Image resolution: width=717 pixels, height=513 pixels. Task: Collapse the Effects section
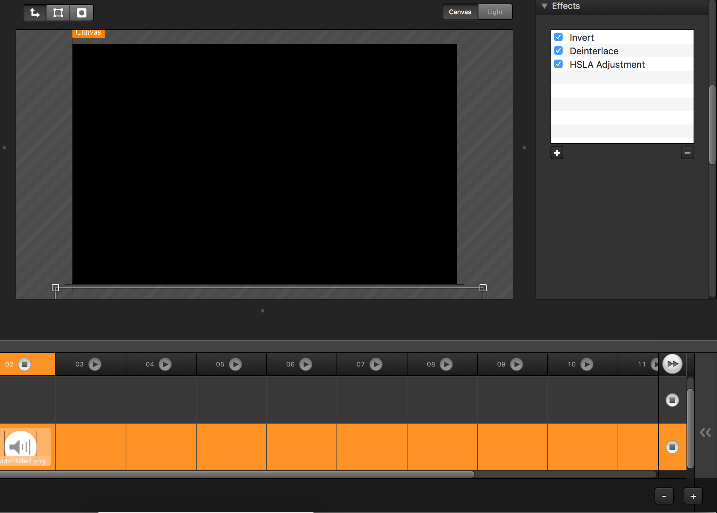[544, 6]
